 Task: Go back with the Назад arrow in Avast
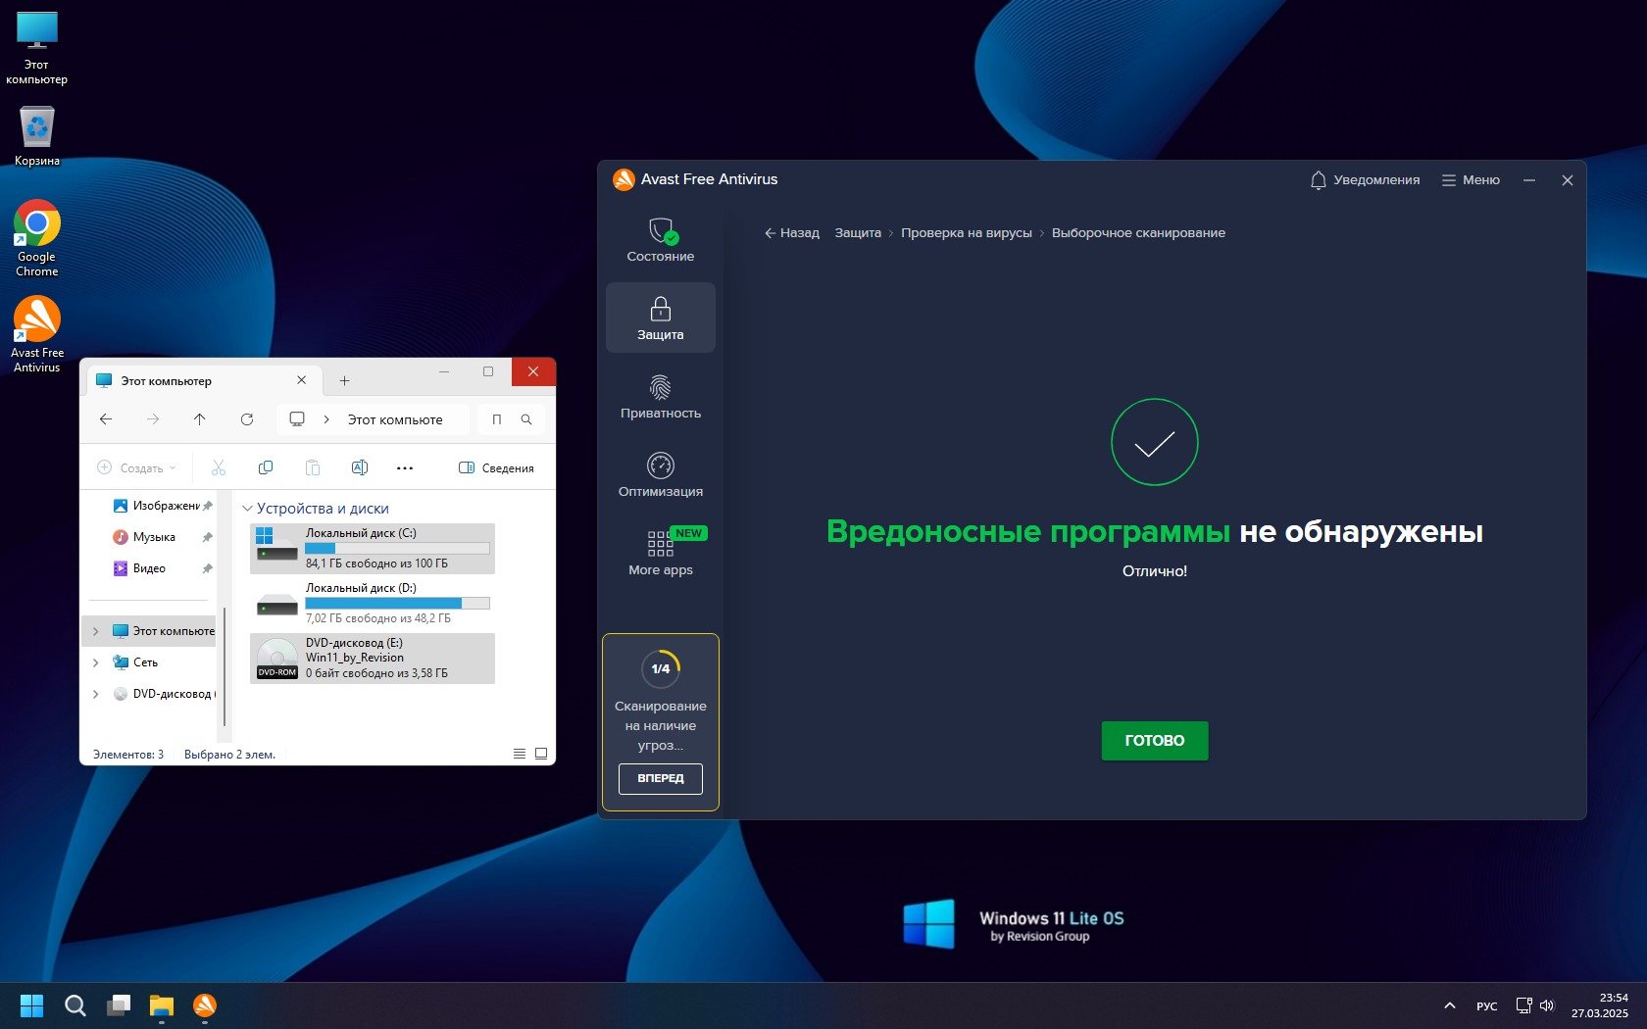pos(792,233)
